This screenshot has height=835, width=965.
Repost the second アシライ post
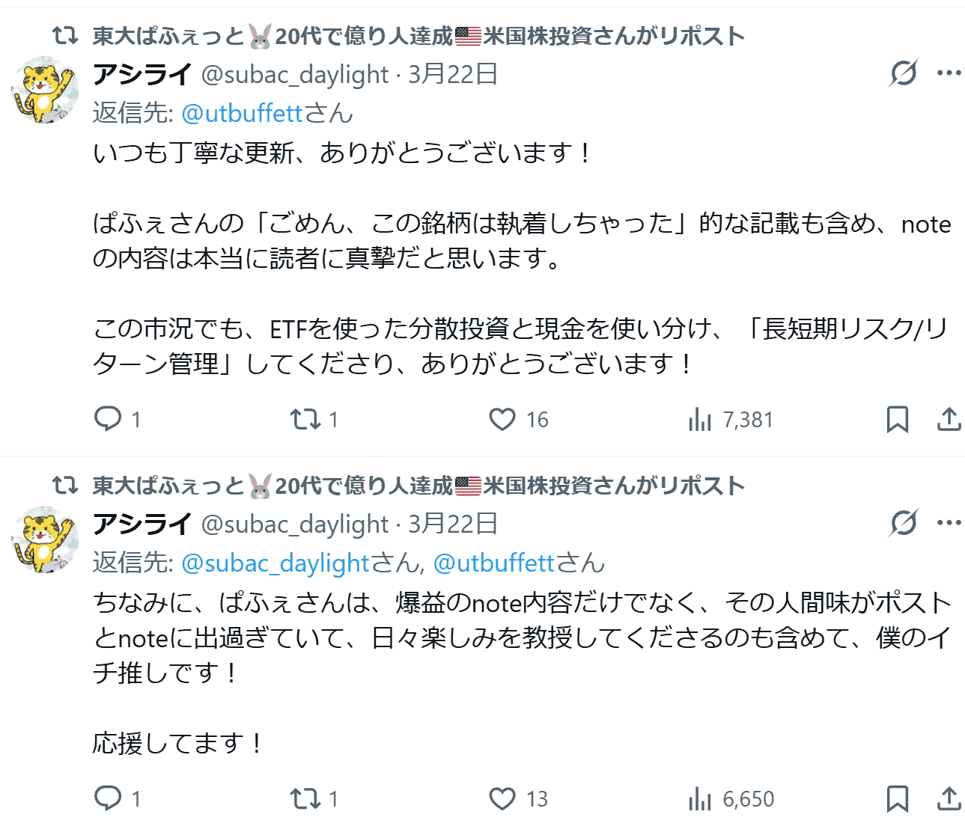(x=305, y=798)
